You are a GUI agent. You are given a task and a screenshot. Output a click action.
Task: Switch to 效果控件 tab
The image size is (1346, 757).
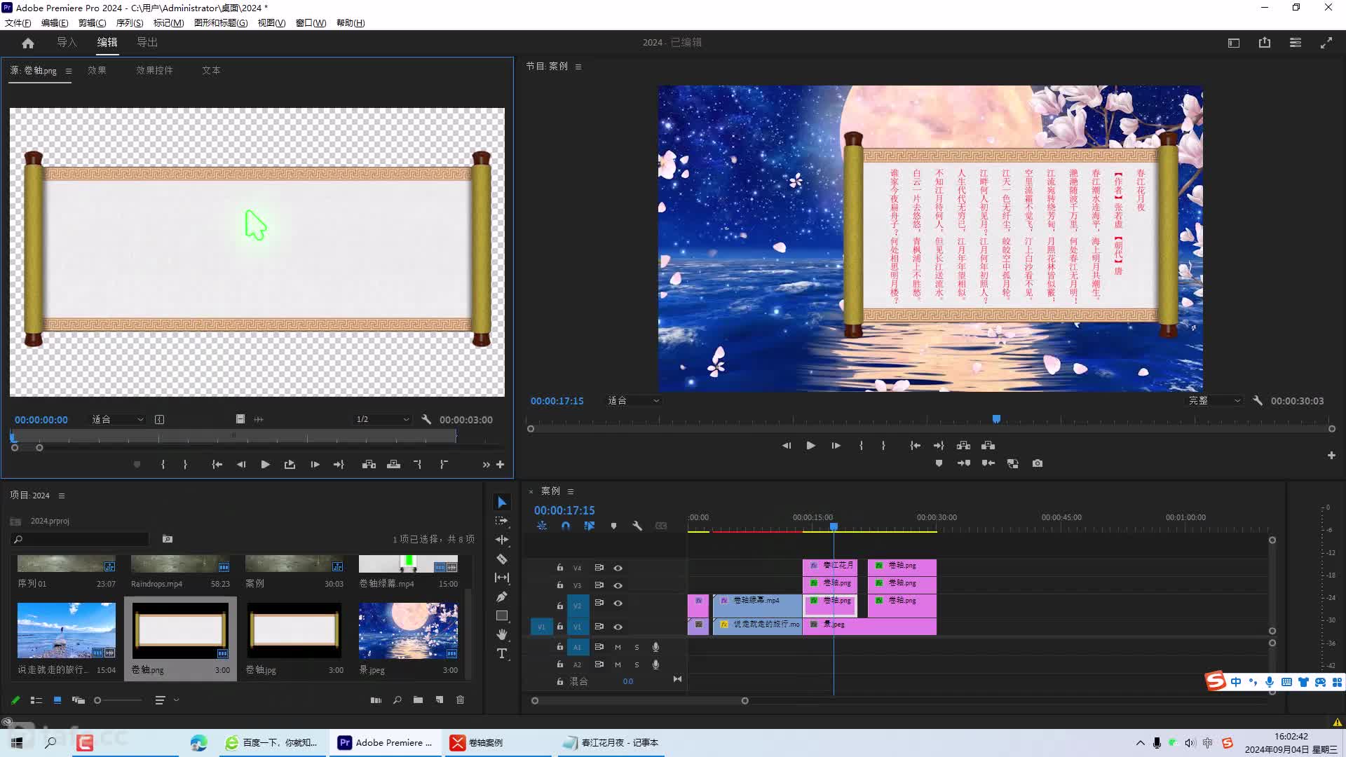[x=154, y=71]
